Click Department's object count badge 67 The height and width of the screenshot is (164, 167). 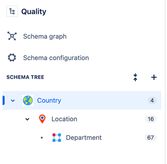point(150,138)
